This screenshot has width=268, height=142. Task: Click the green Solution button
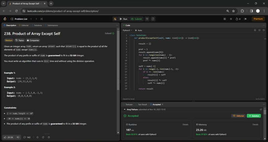click(x=254, y=116)
